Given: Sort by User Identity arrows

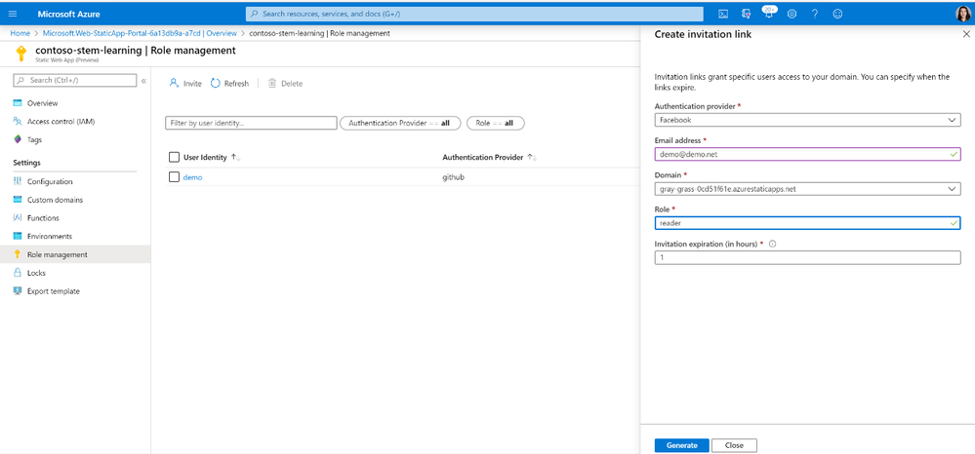Looking at the screenshot, I should point(235,158).
